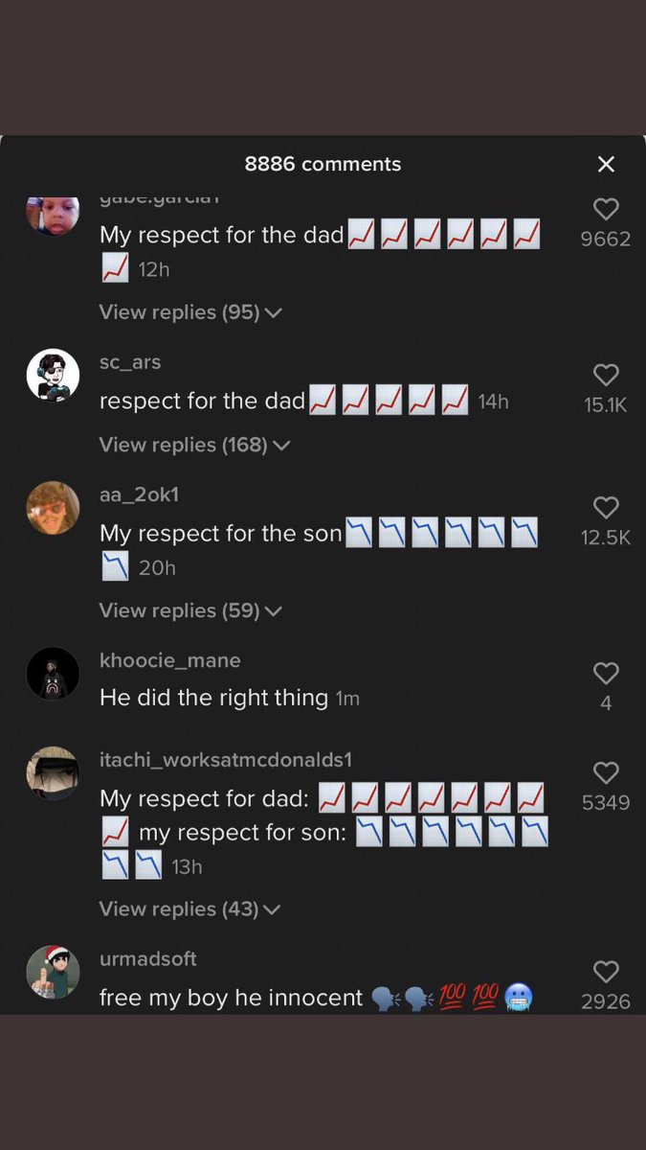Expand View replies (168)
The width and height of the screenshot is (646, 1150).
point(193,445)
